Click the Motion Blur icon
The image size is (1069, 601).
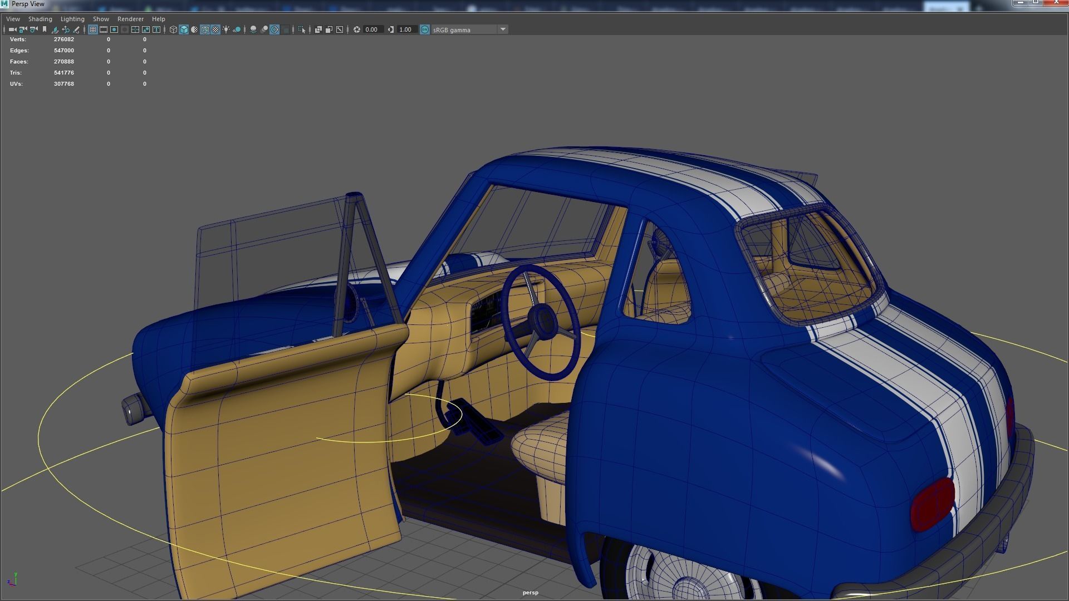(264, 29)
